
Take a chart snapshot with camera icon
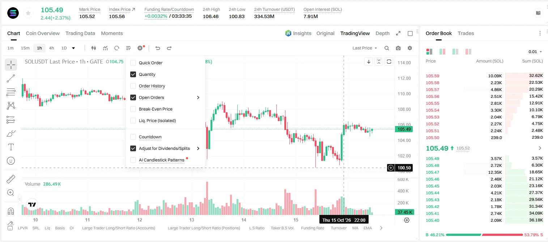click(x=398, y=48)
